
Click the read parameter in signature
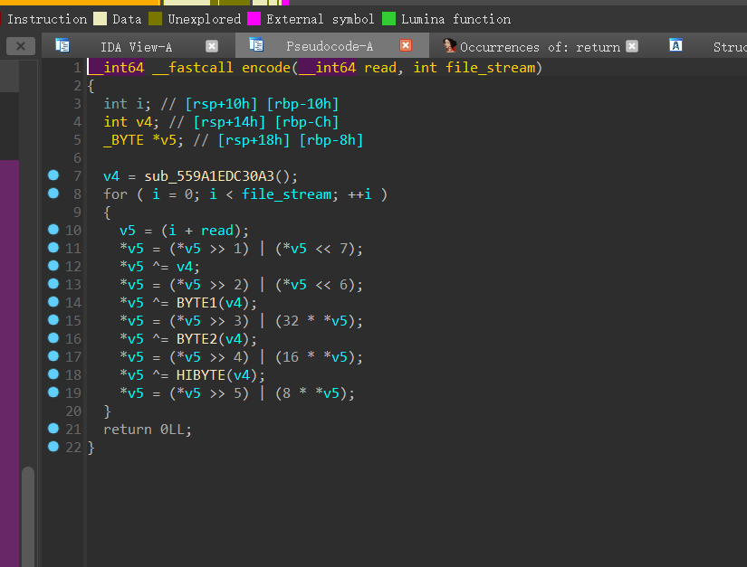coord(379,68)
